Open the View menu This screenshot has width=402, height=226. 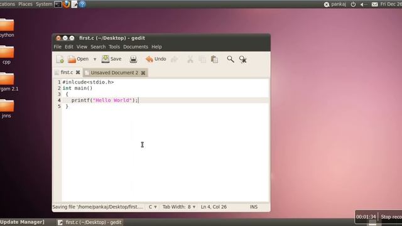[82, 47]
